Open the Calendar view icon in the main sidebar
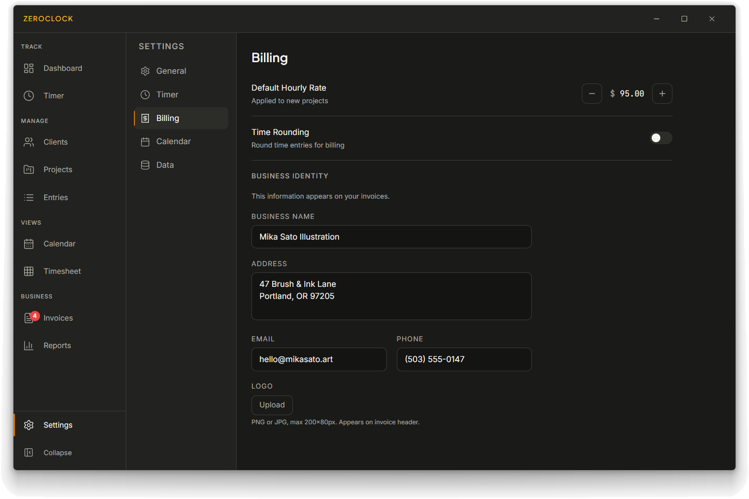The image size is (749, 499). [29, 244]
